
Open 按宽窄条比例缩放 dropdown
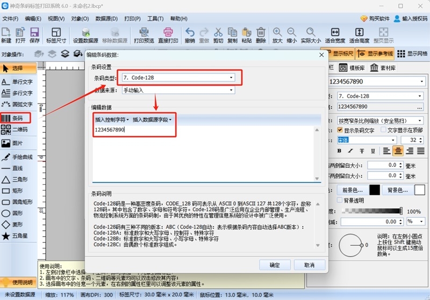381,121
